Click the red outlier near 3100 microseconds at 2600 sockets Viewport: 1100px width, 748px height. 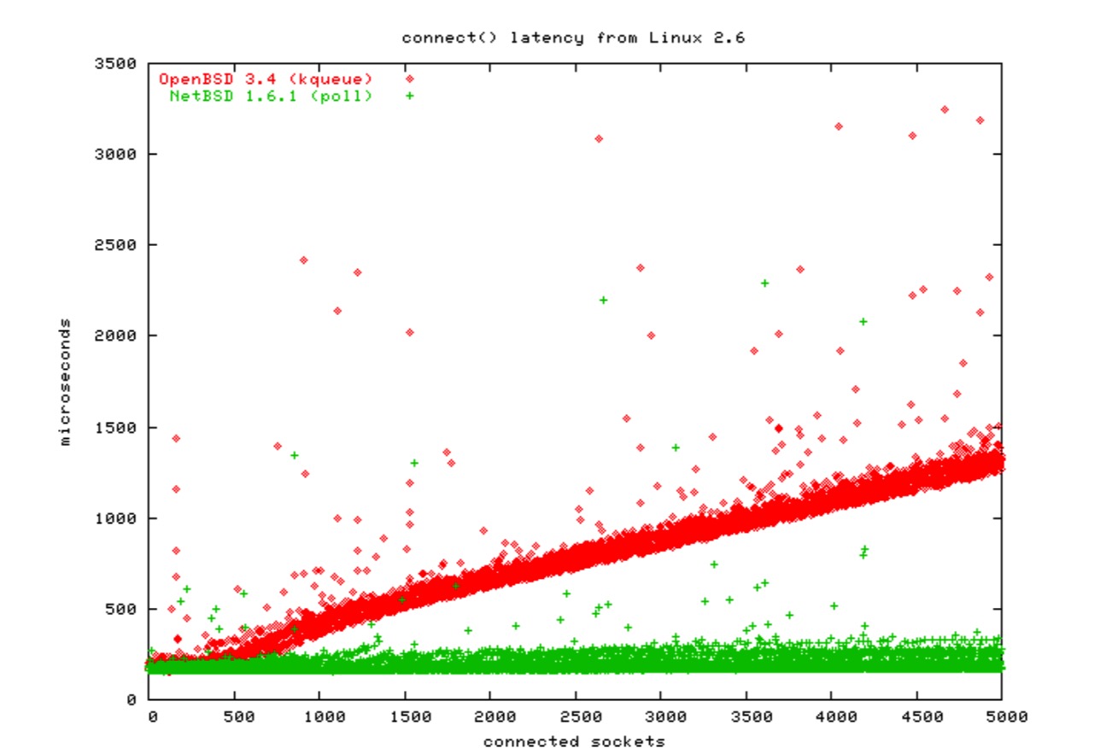click(599, 138)
